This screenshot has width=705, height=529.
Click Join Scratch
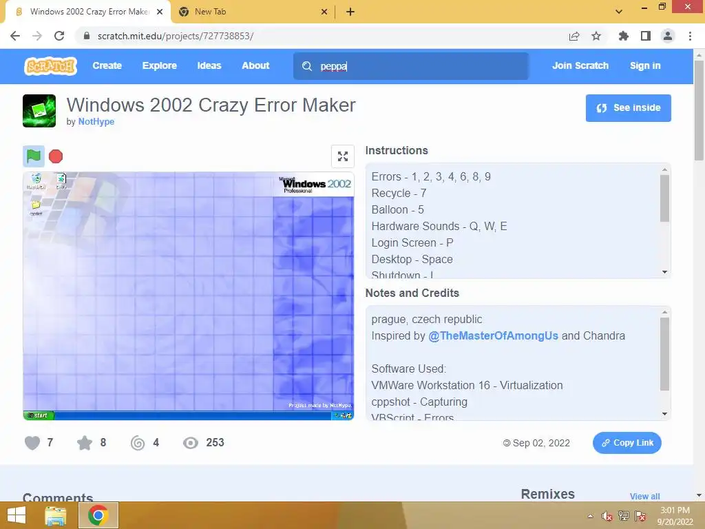coord(580,65)
